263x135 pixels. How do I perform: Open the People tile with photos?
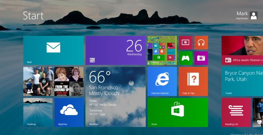(x=53, y=81)
